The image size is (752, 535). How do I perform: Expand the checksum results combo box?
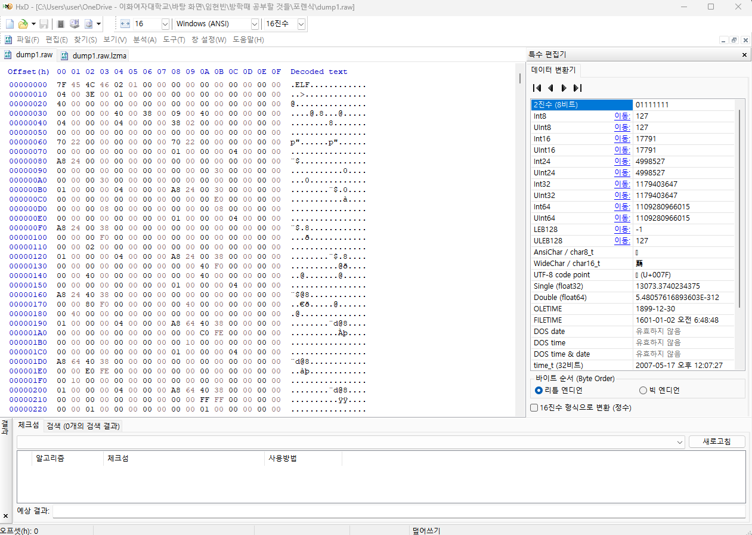[x=680, y=442]
